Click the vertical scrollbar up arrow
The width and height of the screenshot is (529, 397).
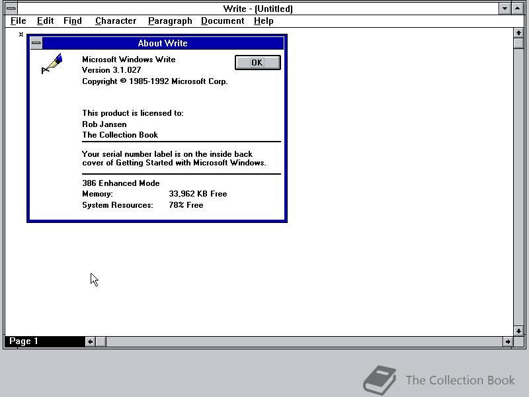point(518,33)
